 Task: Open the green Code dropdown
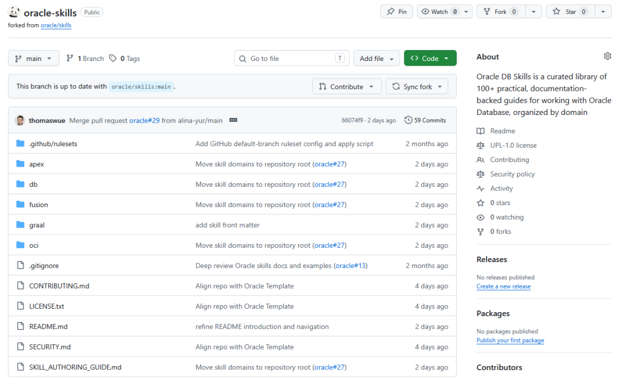[430, 58]
